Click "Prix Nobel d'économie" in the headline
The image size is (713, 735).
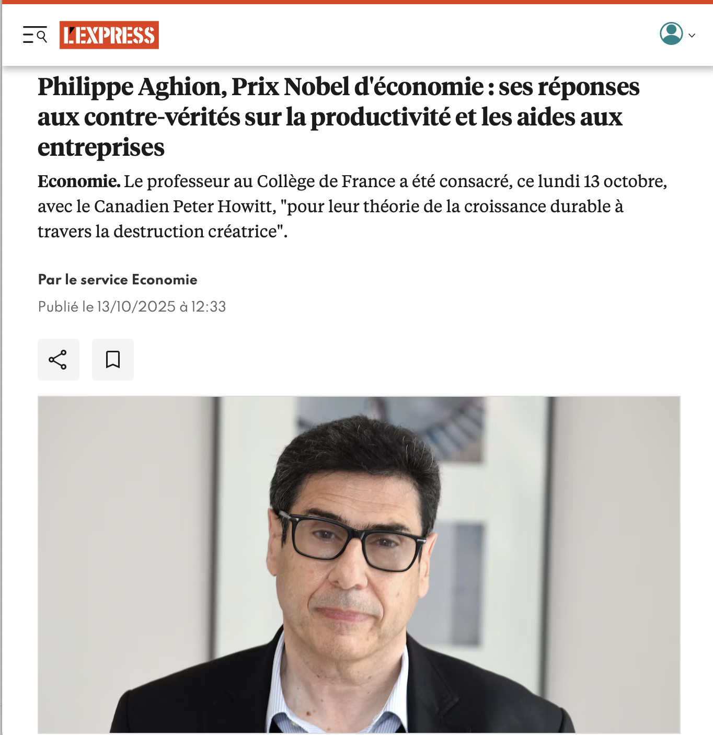358,87
